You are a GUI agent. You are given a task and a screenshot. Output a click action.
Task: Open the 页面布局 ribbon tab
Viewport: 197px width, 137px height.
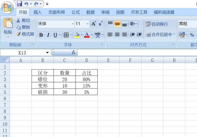click(x=57, y=12)
